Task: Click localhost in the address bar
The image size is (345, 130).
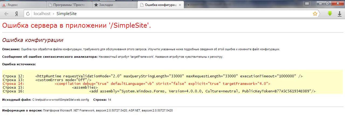Action: point(42,14)
